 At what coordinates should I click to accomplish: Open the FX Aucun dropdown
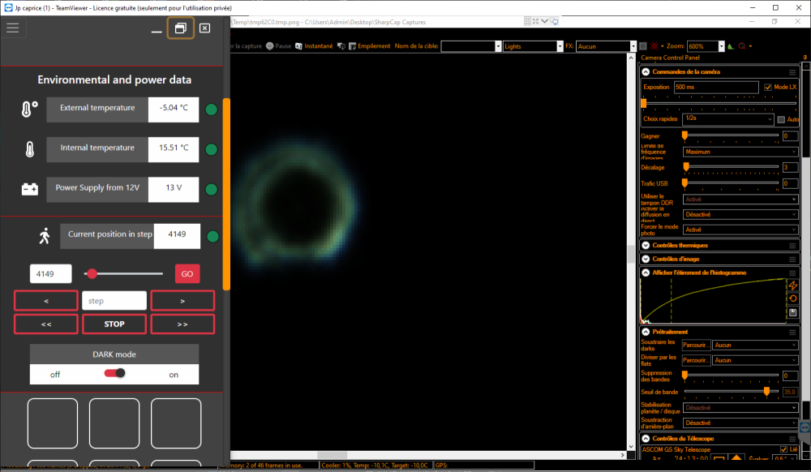pos(633,46)
